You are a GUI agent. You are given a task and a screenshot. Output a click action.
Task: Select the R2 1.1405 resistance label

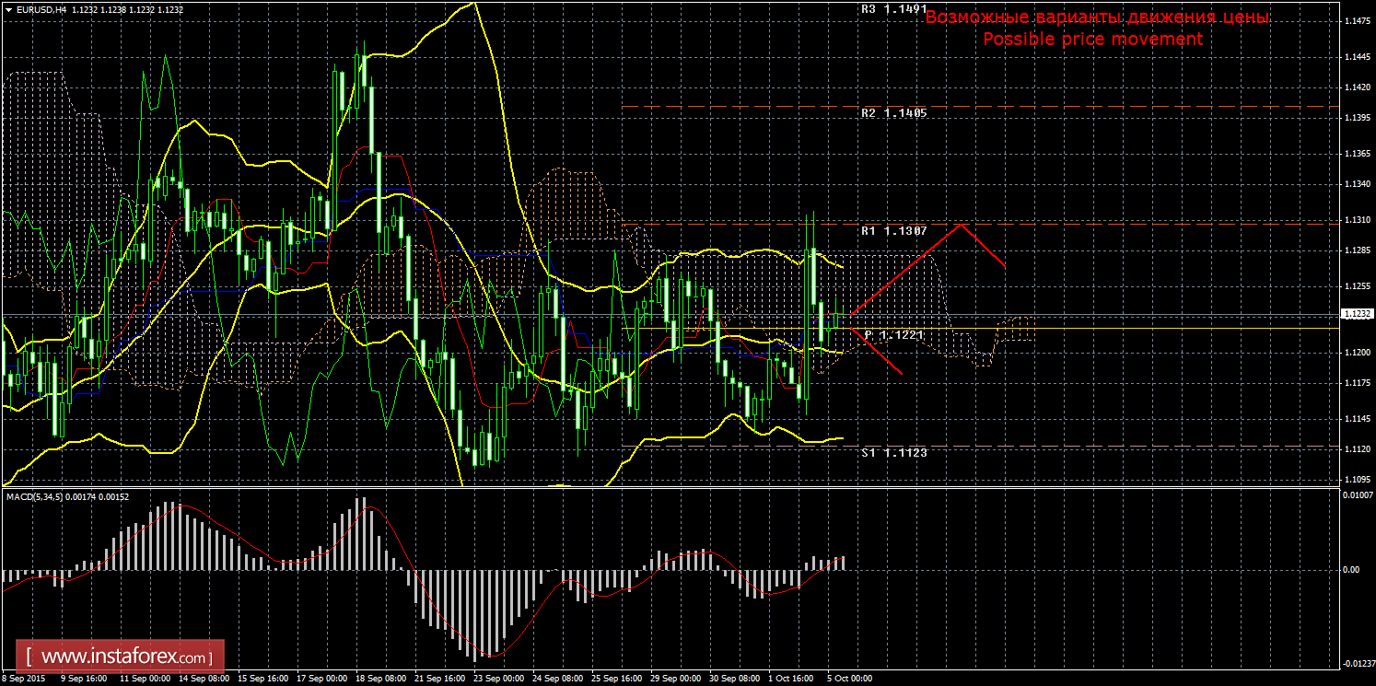pyautogui.click(x=893, y=113)
